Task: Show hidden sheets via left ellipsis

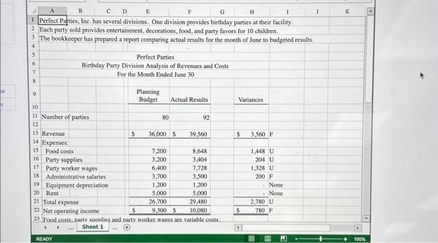Action: click(x=71, y=228)
